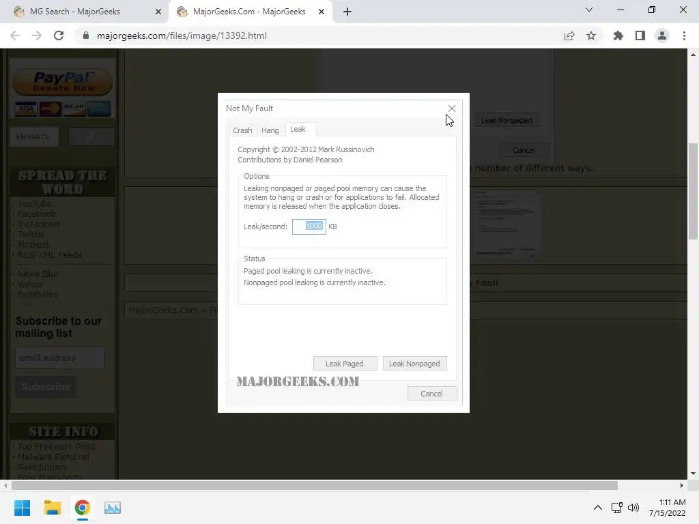
Task: Open the Geektionary link
Action: point(42,467)
